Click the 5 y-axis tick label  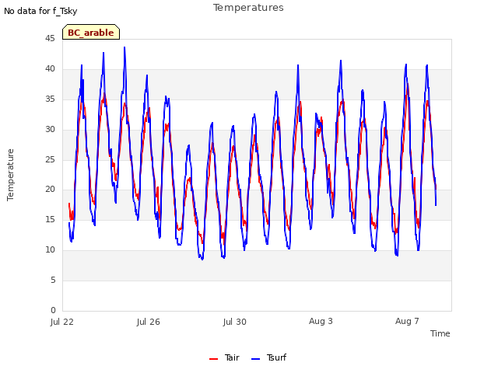pyautogui.click(x=53, y=280)
